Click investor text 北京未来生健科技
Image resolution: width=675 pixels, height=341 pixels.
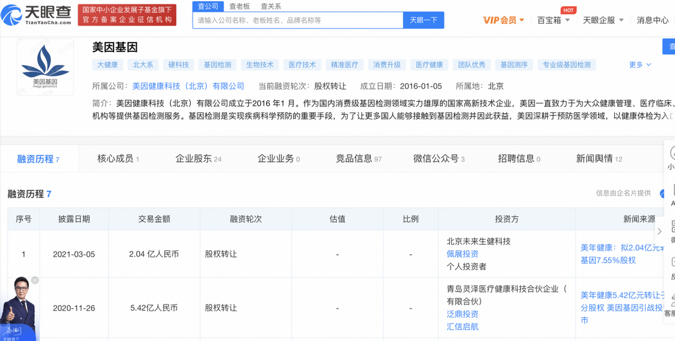[479, 241]
